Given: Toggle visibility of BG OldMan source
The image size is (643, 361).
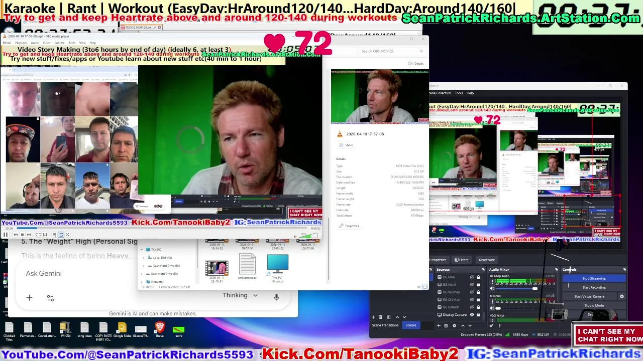Looking at the screenshot, I should pyautogui.click(x=472, y=299).
